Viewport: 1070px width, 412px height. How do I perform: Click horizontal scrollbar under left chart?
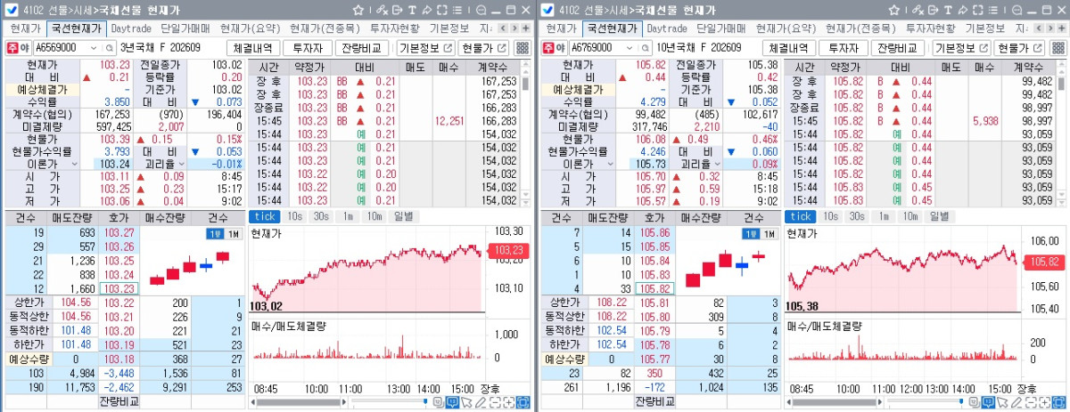coord(299,402)
